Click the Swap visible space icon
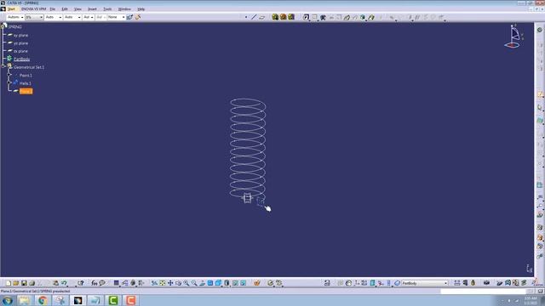This screenshot has height=306, width=545. coord(244,283)
